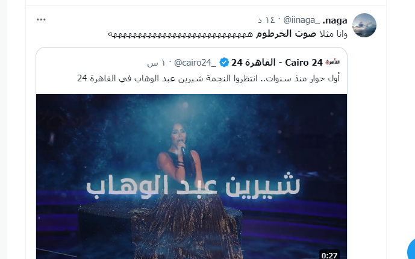Click the 0:27 video duration badge

click(329, 255)
